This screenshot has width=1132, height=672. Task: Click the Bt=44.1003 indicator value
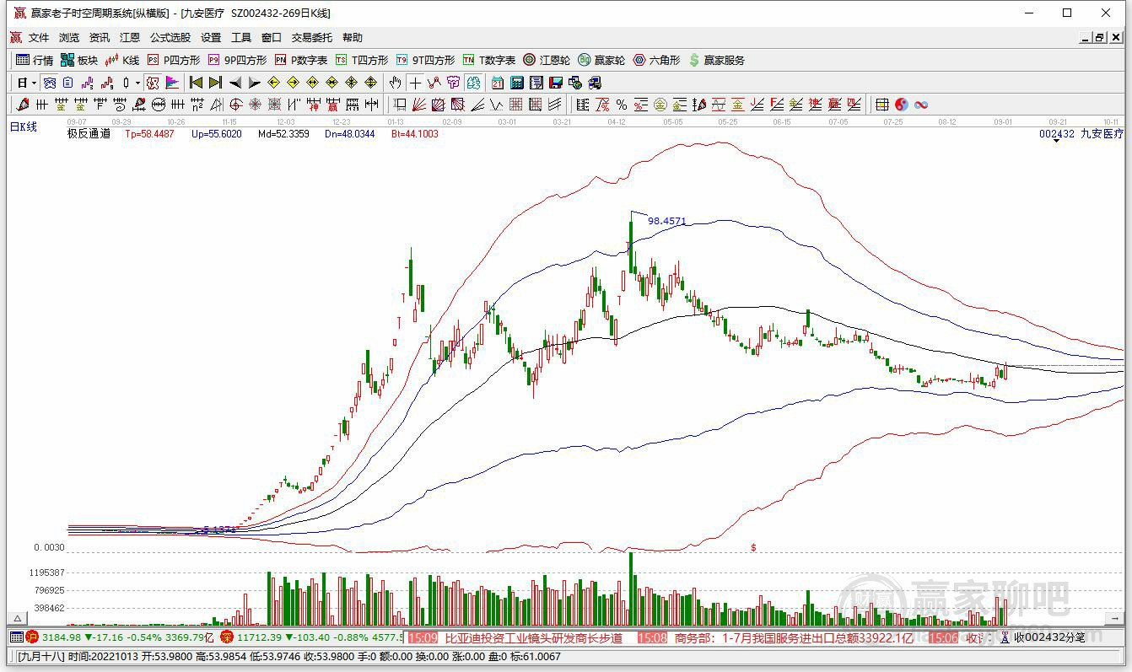[415, 133]
